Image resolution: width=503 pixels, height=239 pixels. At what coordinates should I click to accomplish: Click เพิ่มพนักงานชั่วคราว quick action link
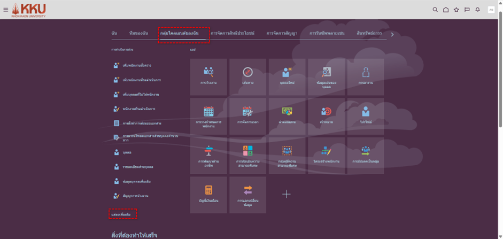[x=137, y=65]
